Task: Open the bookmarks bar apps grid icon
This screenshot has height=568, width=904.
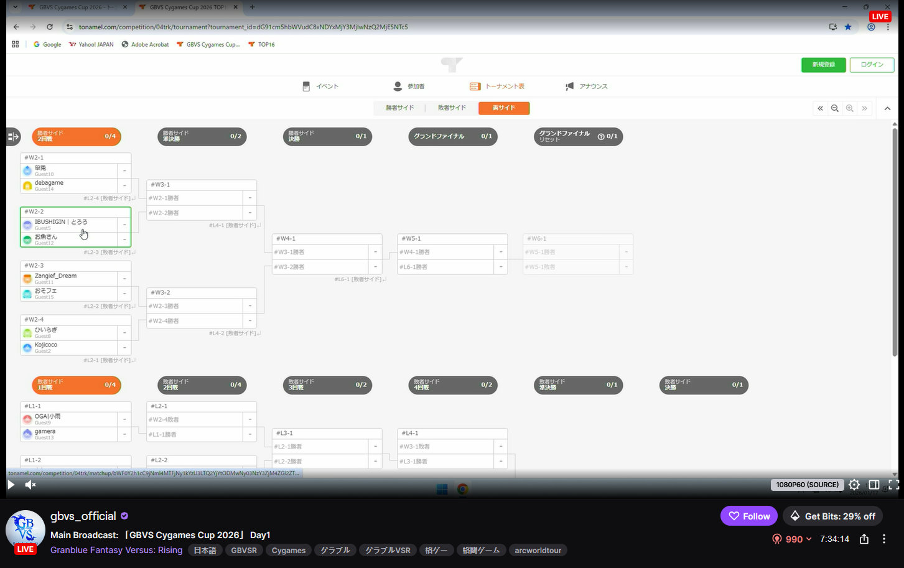Action: click(x=15, y=44)
